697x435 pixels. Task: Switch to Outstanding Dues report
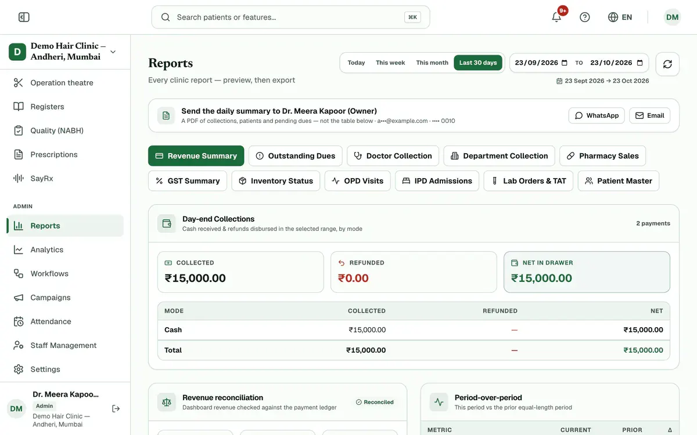pyautogui.click(x=296, y=156)
